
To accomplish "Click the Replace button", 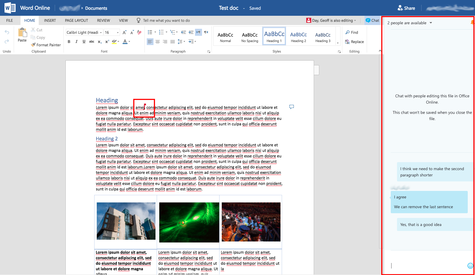I will 354,42.
